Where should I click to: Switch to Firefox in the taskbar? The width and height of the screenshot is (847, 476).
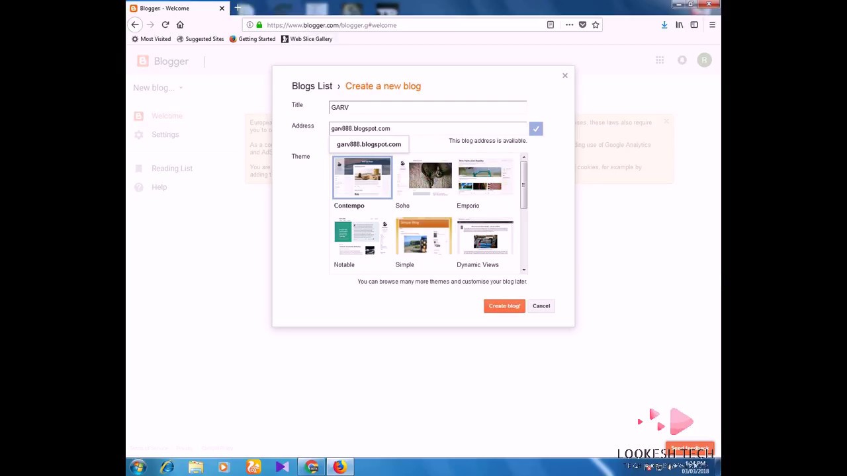point(339,467)
